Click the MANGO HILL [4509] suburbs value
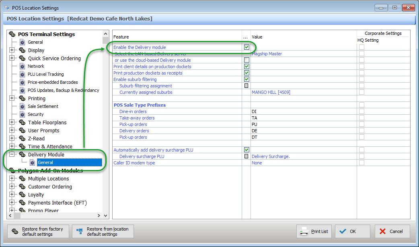Screen dimensions: 419x247 [x=271, y=92]
